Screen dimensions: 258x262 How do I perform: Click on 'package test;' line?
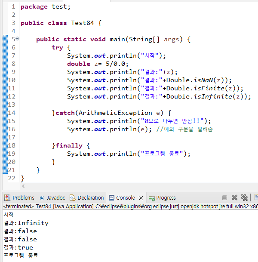point(46,7)
